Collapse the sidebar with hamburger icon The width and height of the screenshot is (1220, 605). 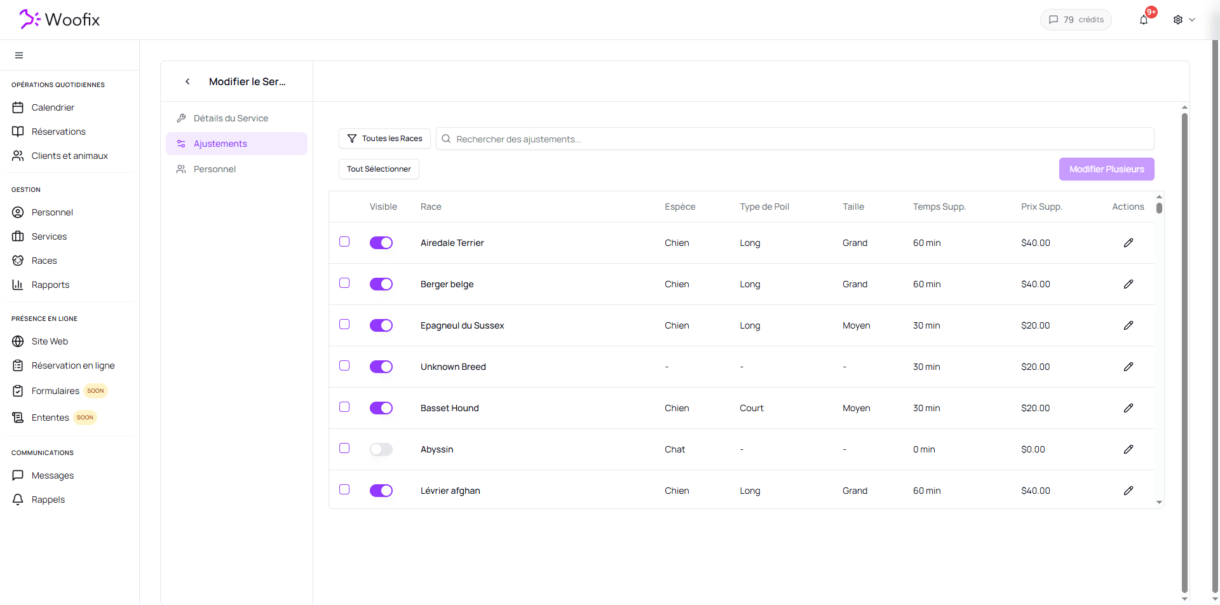(19, 55)
